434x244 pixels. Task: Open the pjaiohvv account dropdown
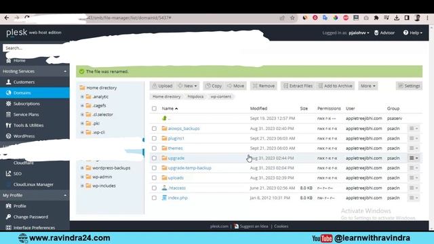[359, 33]
